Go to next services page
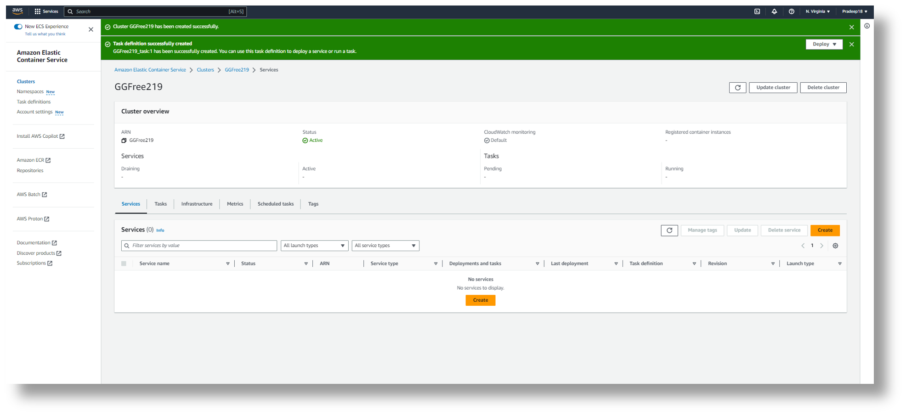Image resolution: width=906 pixels, height=416 pixels. click(822, 246)
